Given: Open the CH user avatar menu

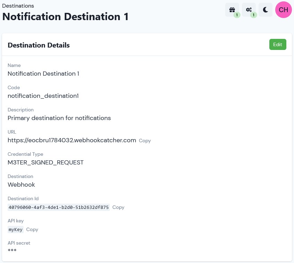Looking at the screenshot, I should 283,10.
